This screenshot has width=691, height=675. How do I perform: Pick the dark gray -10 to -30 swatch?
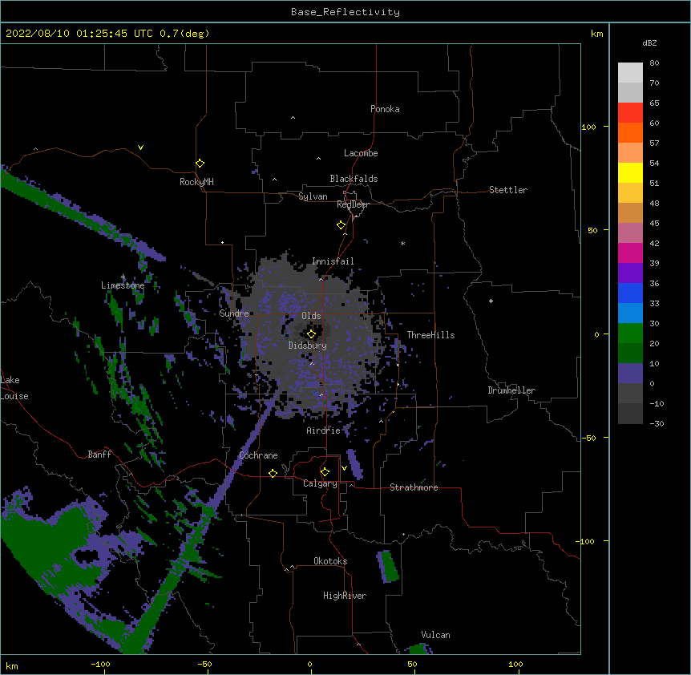click(630, 414)
